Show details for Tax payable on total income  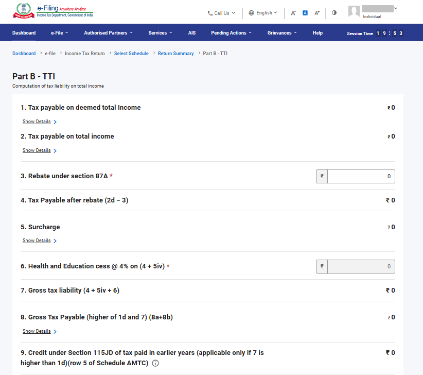pyautogui.click(x=40, y=150)
